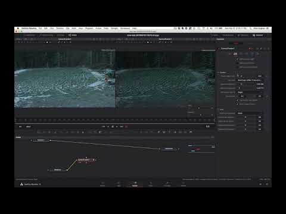Toggle the Keyframes editor button
The image size is (286, 214).
pyautogui.click(x=228, y=35)
